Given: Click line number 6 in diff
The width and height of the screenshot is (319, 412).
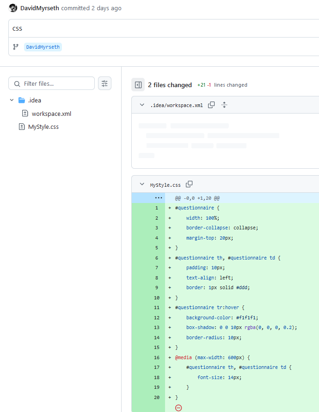Looking at the screenshot, I should [x=157, y=258].
